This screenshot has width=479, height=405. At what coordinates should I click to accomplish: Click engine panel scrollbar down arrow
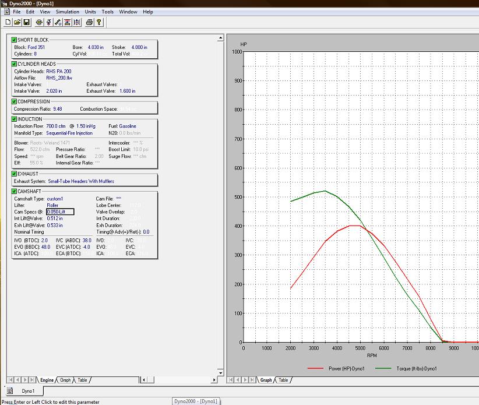coord(220,372)
